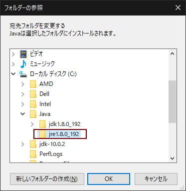
Task: Select the Intel folder icon
Action: click(x=33, y=104)
